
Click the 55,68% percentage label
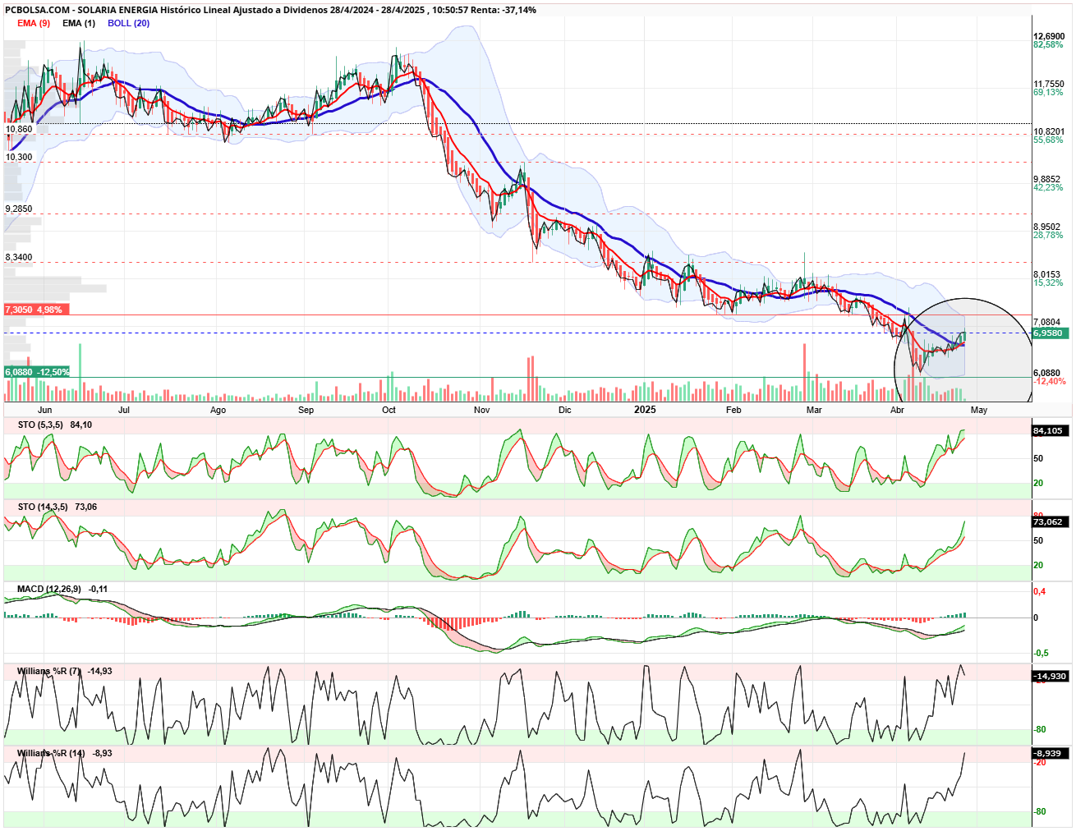(x=1048, y=140)
